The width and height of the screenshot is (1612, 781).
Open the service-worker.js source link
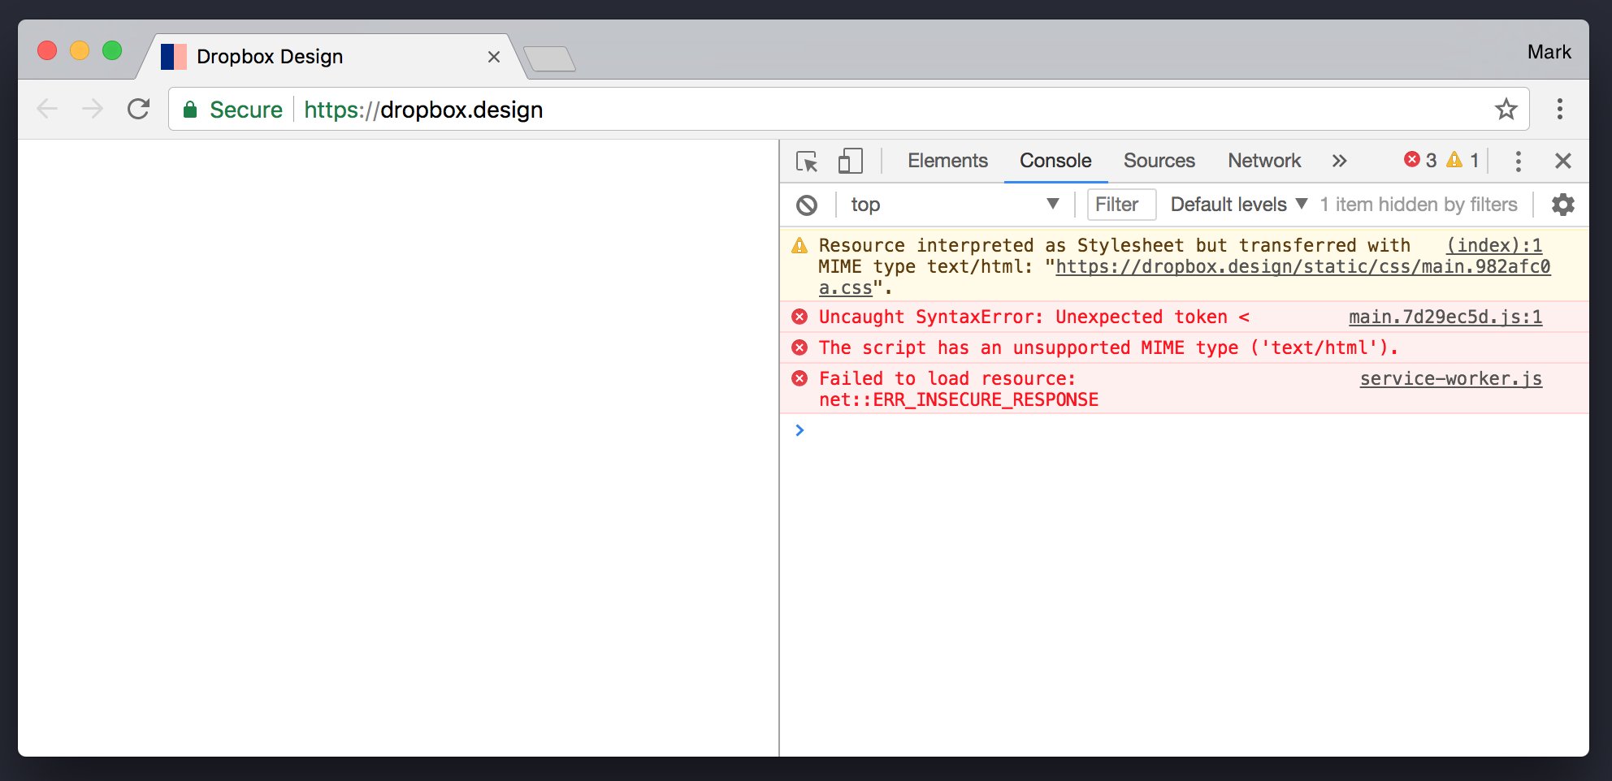click(x=1451, y=378)
